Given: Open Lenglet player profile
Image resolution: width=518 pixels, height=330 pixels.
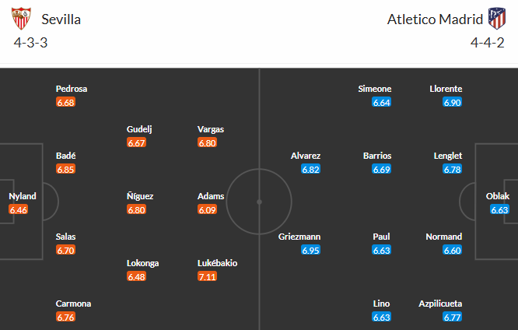Looking at the screenshot, I should (447, 156).
